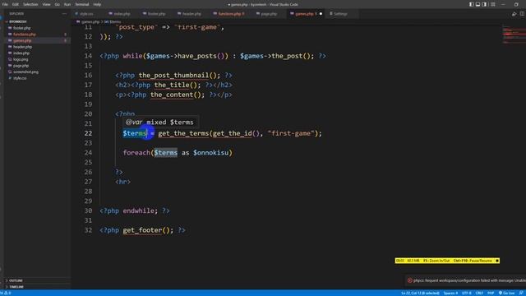This screenshot has height=296, width=526.
Task: Click the UTF-8 encoding status
Action: pyautogui.click(x=466, y=293)
